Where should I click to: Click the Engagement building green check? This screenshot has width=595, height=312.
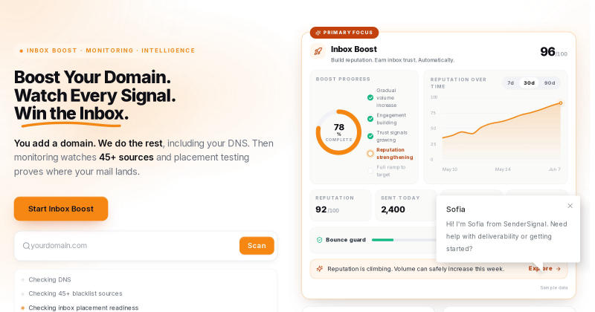point(370,119)
